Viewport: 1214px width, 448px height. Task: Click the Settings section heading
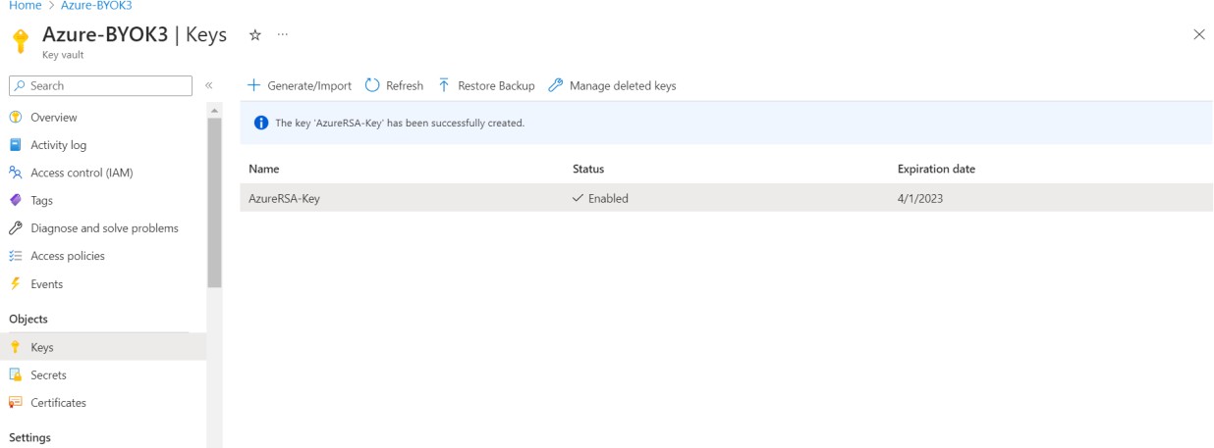pos(29,437)
